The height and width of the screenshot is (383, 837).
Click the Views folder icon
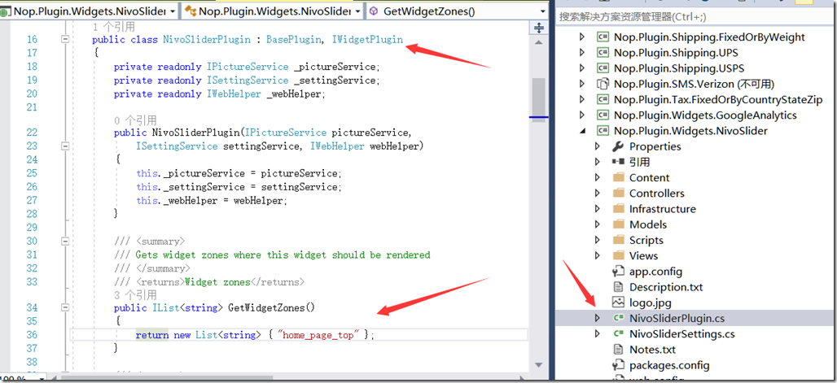[618, 255]
